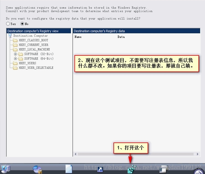
Task: Select HKEY_CURRENT_USER in the registry tree
Action: coord(34,45)
